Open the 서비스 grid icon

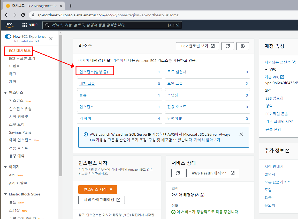pyautogui.click(x=24, y=25)
